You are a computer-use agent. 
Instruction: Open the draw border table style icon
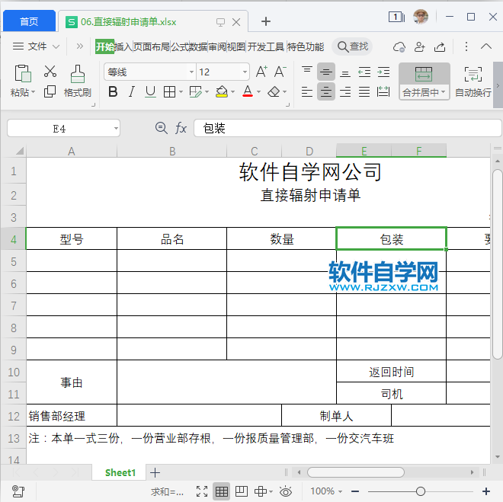(195, 92)
